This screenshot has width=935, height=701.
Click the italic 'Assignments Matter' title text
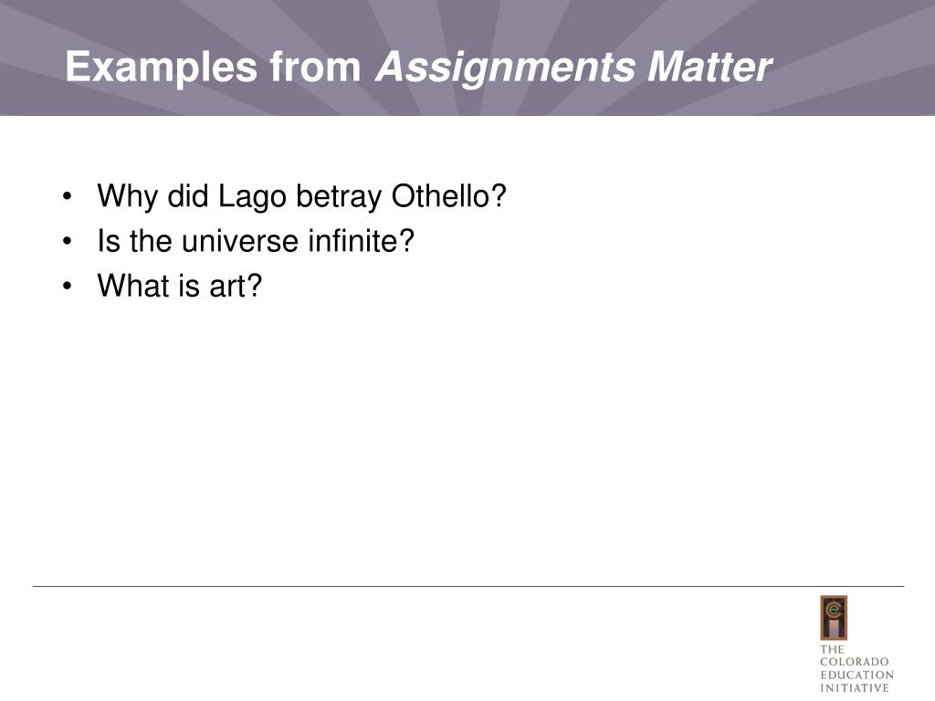point(573,68)
